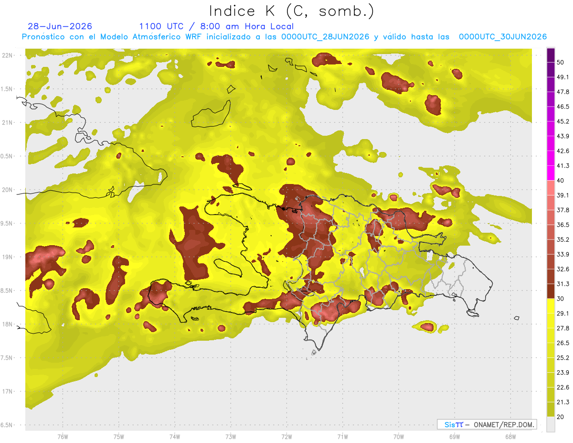Click the initialization timestamp "0000UTC_28JUN2026"
Viewport: 573px width, 443px height.
(x=325, y=37)
